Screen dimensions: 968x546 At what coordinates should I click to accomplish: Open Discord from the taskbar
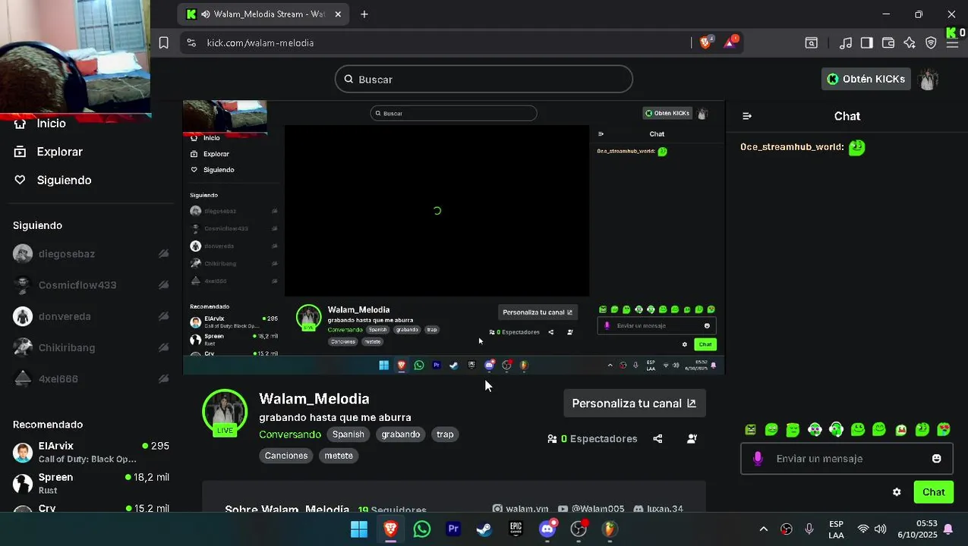click(x=547, y=529)
